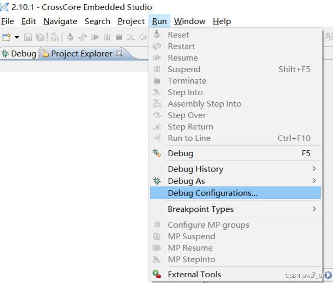Click the Run to Line icon in menu

[157, 138]
